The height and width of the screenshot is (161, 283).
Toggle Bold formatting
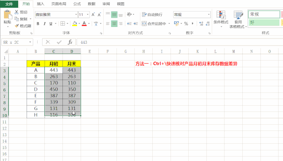[38, 23]
